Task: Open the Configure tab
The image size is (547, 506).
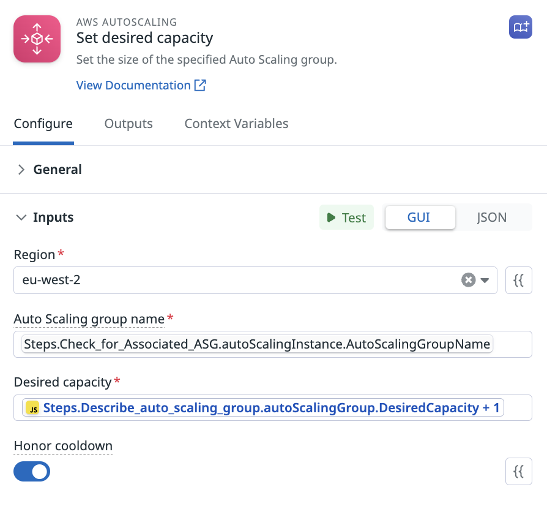Action: click(43, 124)
